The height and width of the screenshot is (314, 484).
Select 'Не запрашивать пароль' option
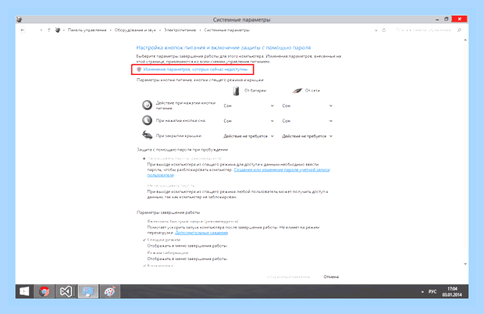pyautogui.click(x=171, y=186)
